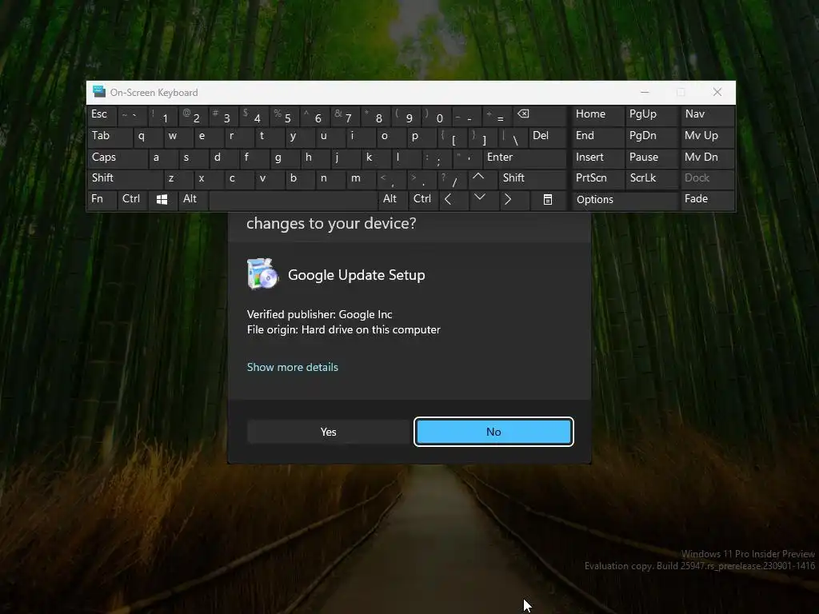
Task: Click the spacebar key
Action: pos(293,199)
